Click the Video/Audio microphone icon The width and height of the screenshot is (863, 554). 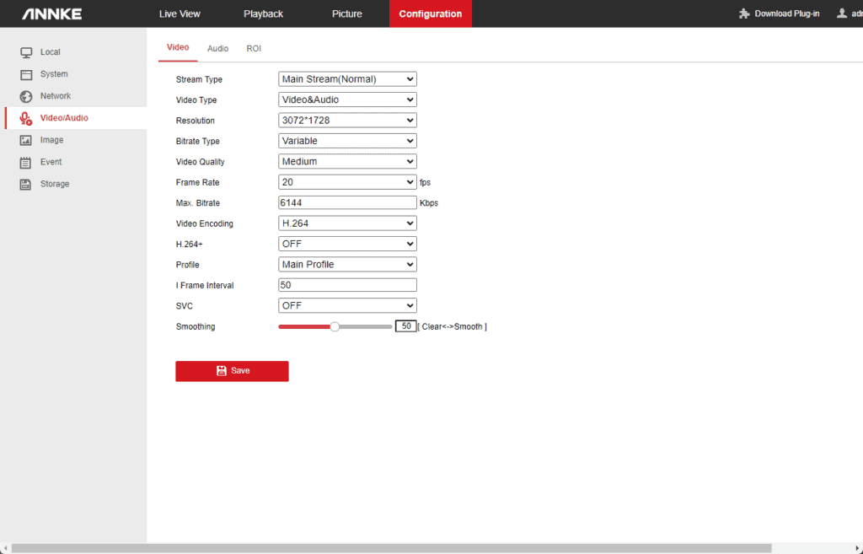point(26,119)
